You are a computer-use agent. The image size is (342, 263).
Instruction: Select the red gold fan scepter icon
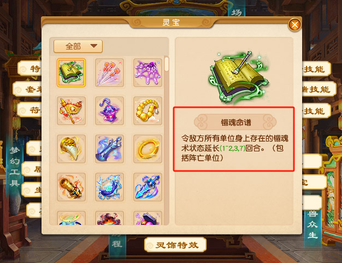(71, 111)
